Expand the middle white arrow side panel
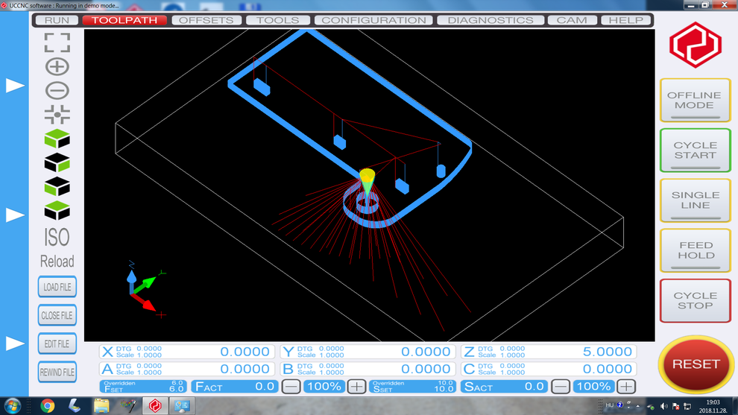738x415 pixels. tap(15, 215)
